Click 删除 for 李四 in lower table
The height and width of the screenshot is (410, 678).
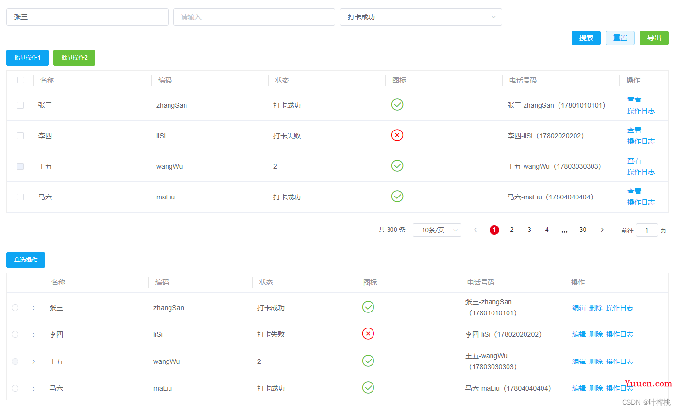point(596,334)
